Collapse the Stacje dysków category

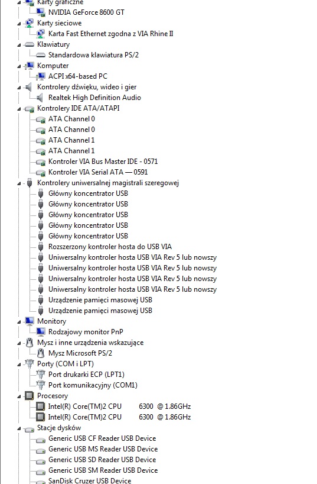(x=19, y=429)
